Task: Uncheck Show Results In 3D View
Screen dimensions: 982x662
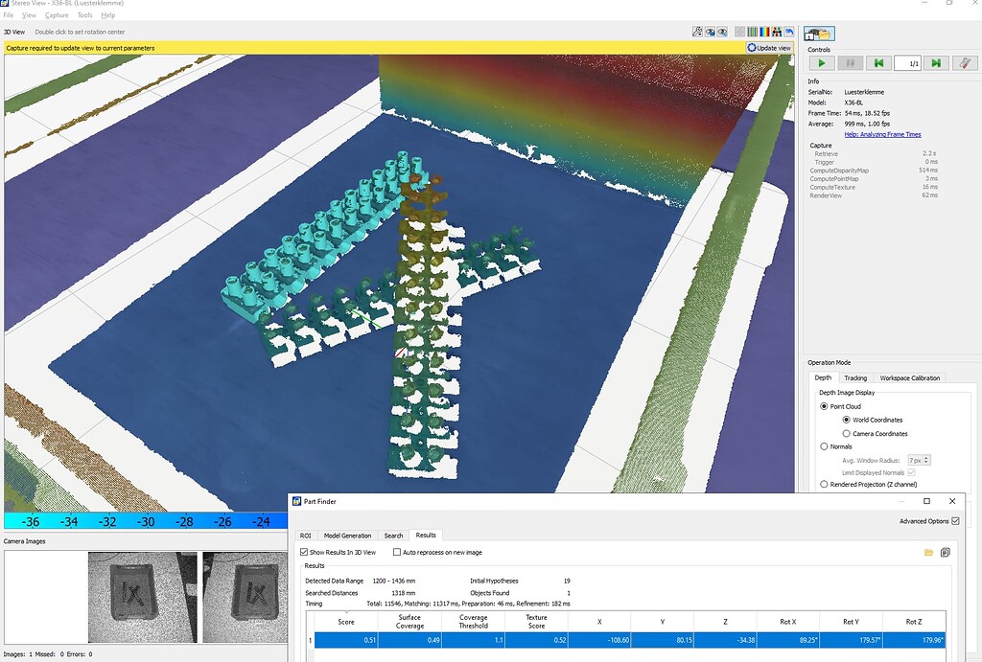Action: click(x=303, y=551)
